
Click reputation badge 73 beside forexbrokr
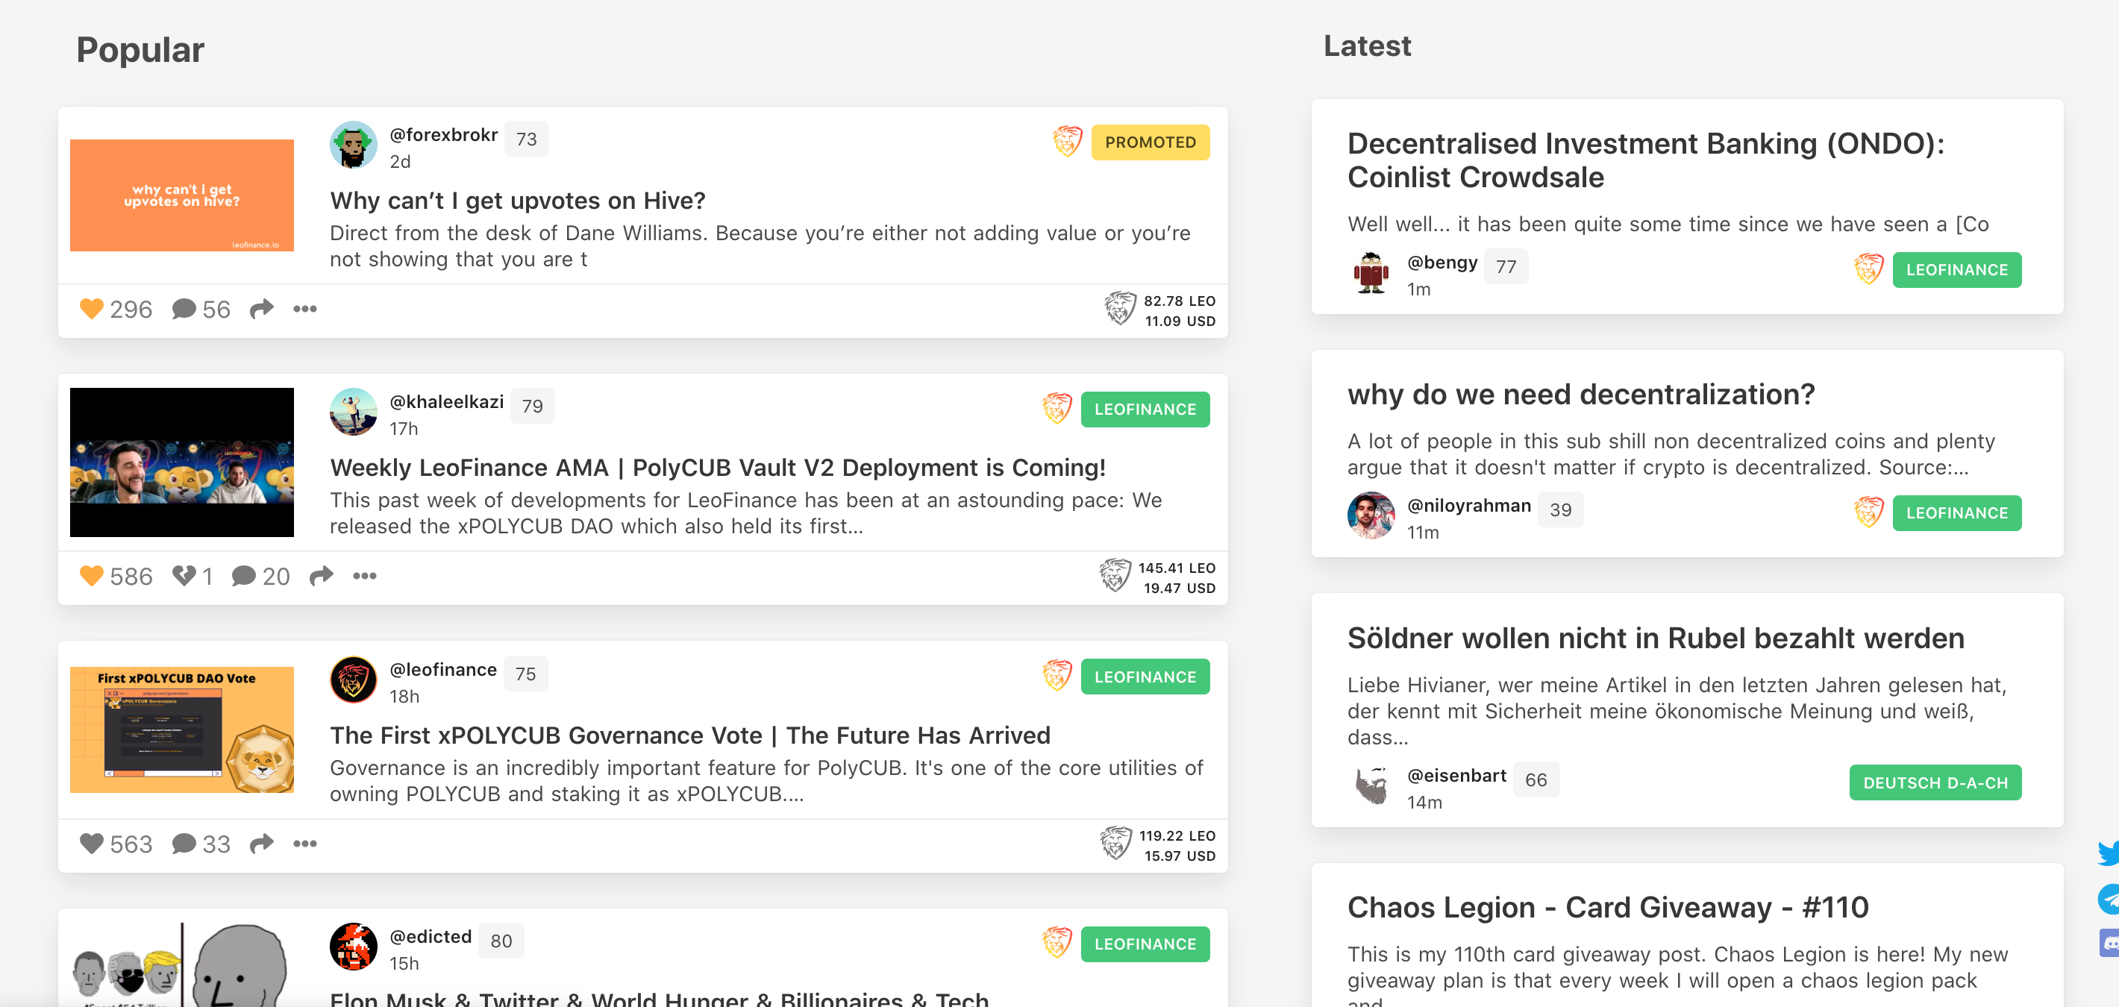[527, 139]
